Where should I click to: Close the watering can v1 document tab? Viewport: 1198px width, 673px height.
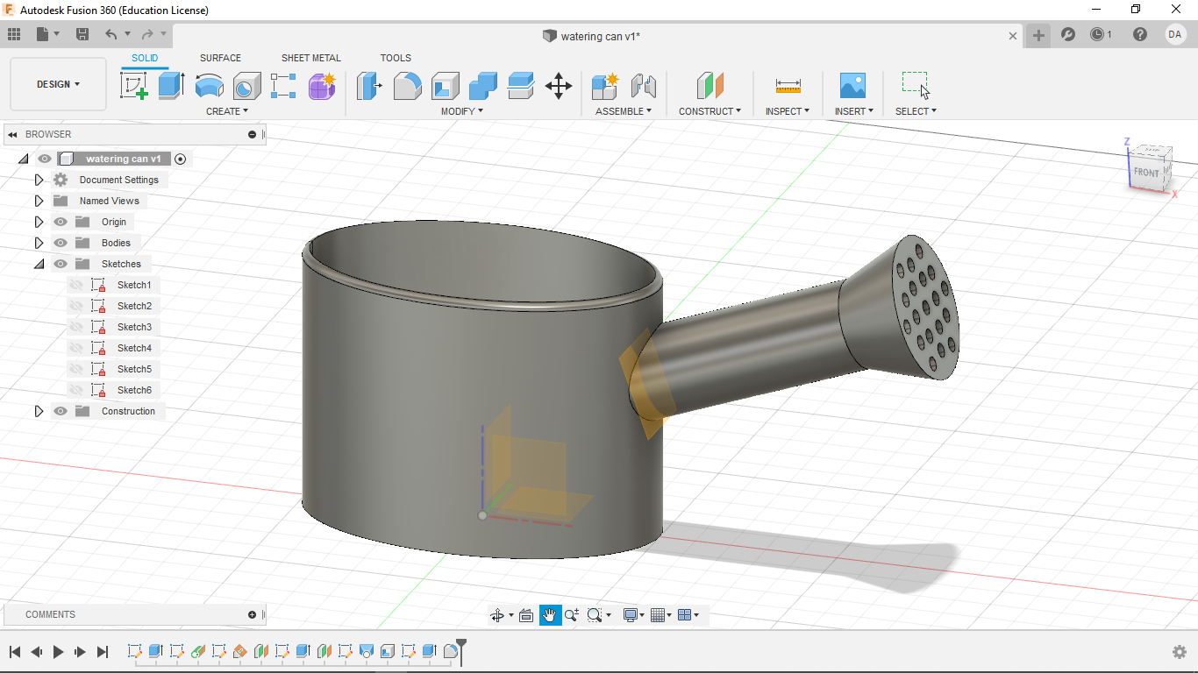(1013, 36)
